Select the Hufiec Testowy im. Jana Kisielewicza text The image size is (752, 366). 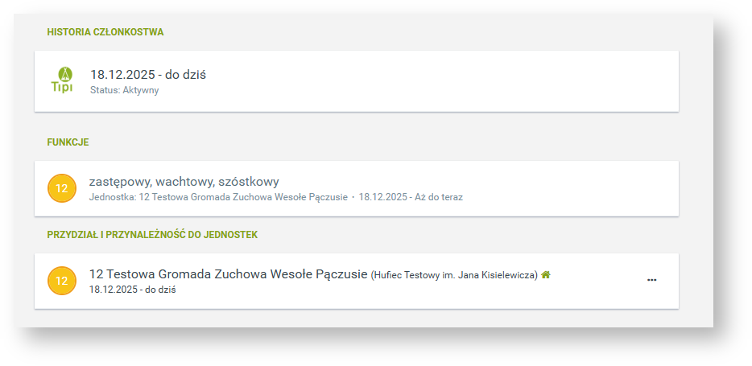click(454, 275)
